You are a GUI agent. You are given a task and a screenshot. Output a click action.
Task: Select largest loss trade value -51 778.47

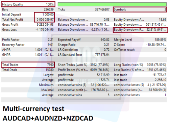click(159, 75)
